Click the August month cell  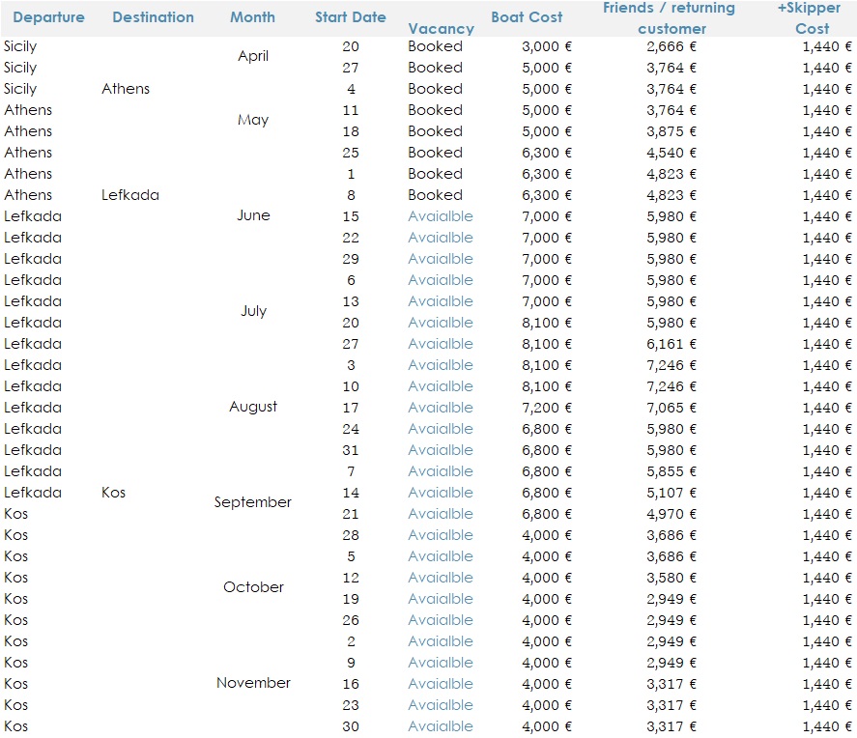253,407
